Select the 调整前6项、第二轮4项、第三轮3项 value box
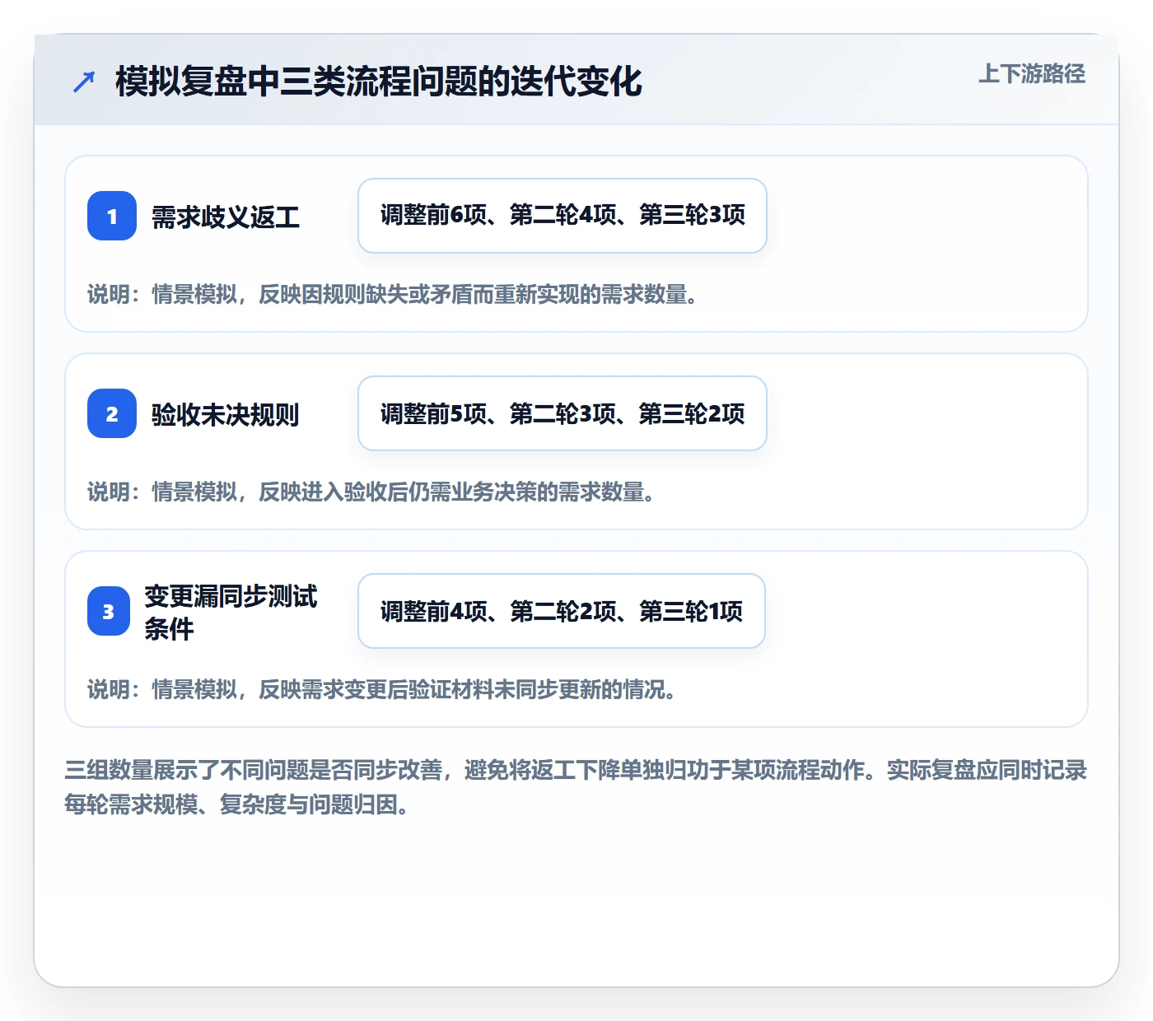Screen dimensions: 1153x1021 [562, 216]
